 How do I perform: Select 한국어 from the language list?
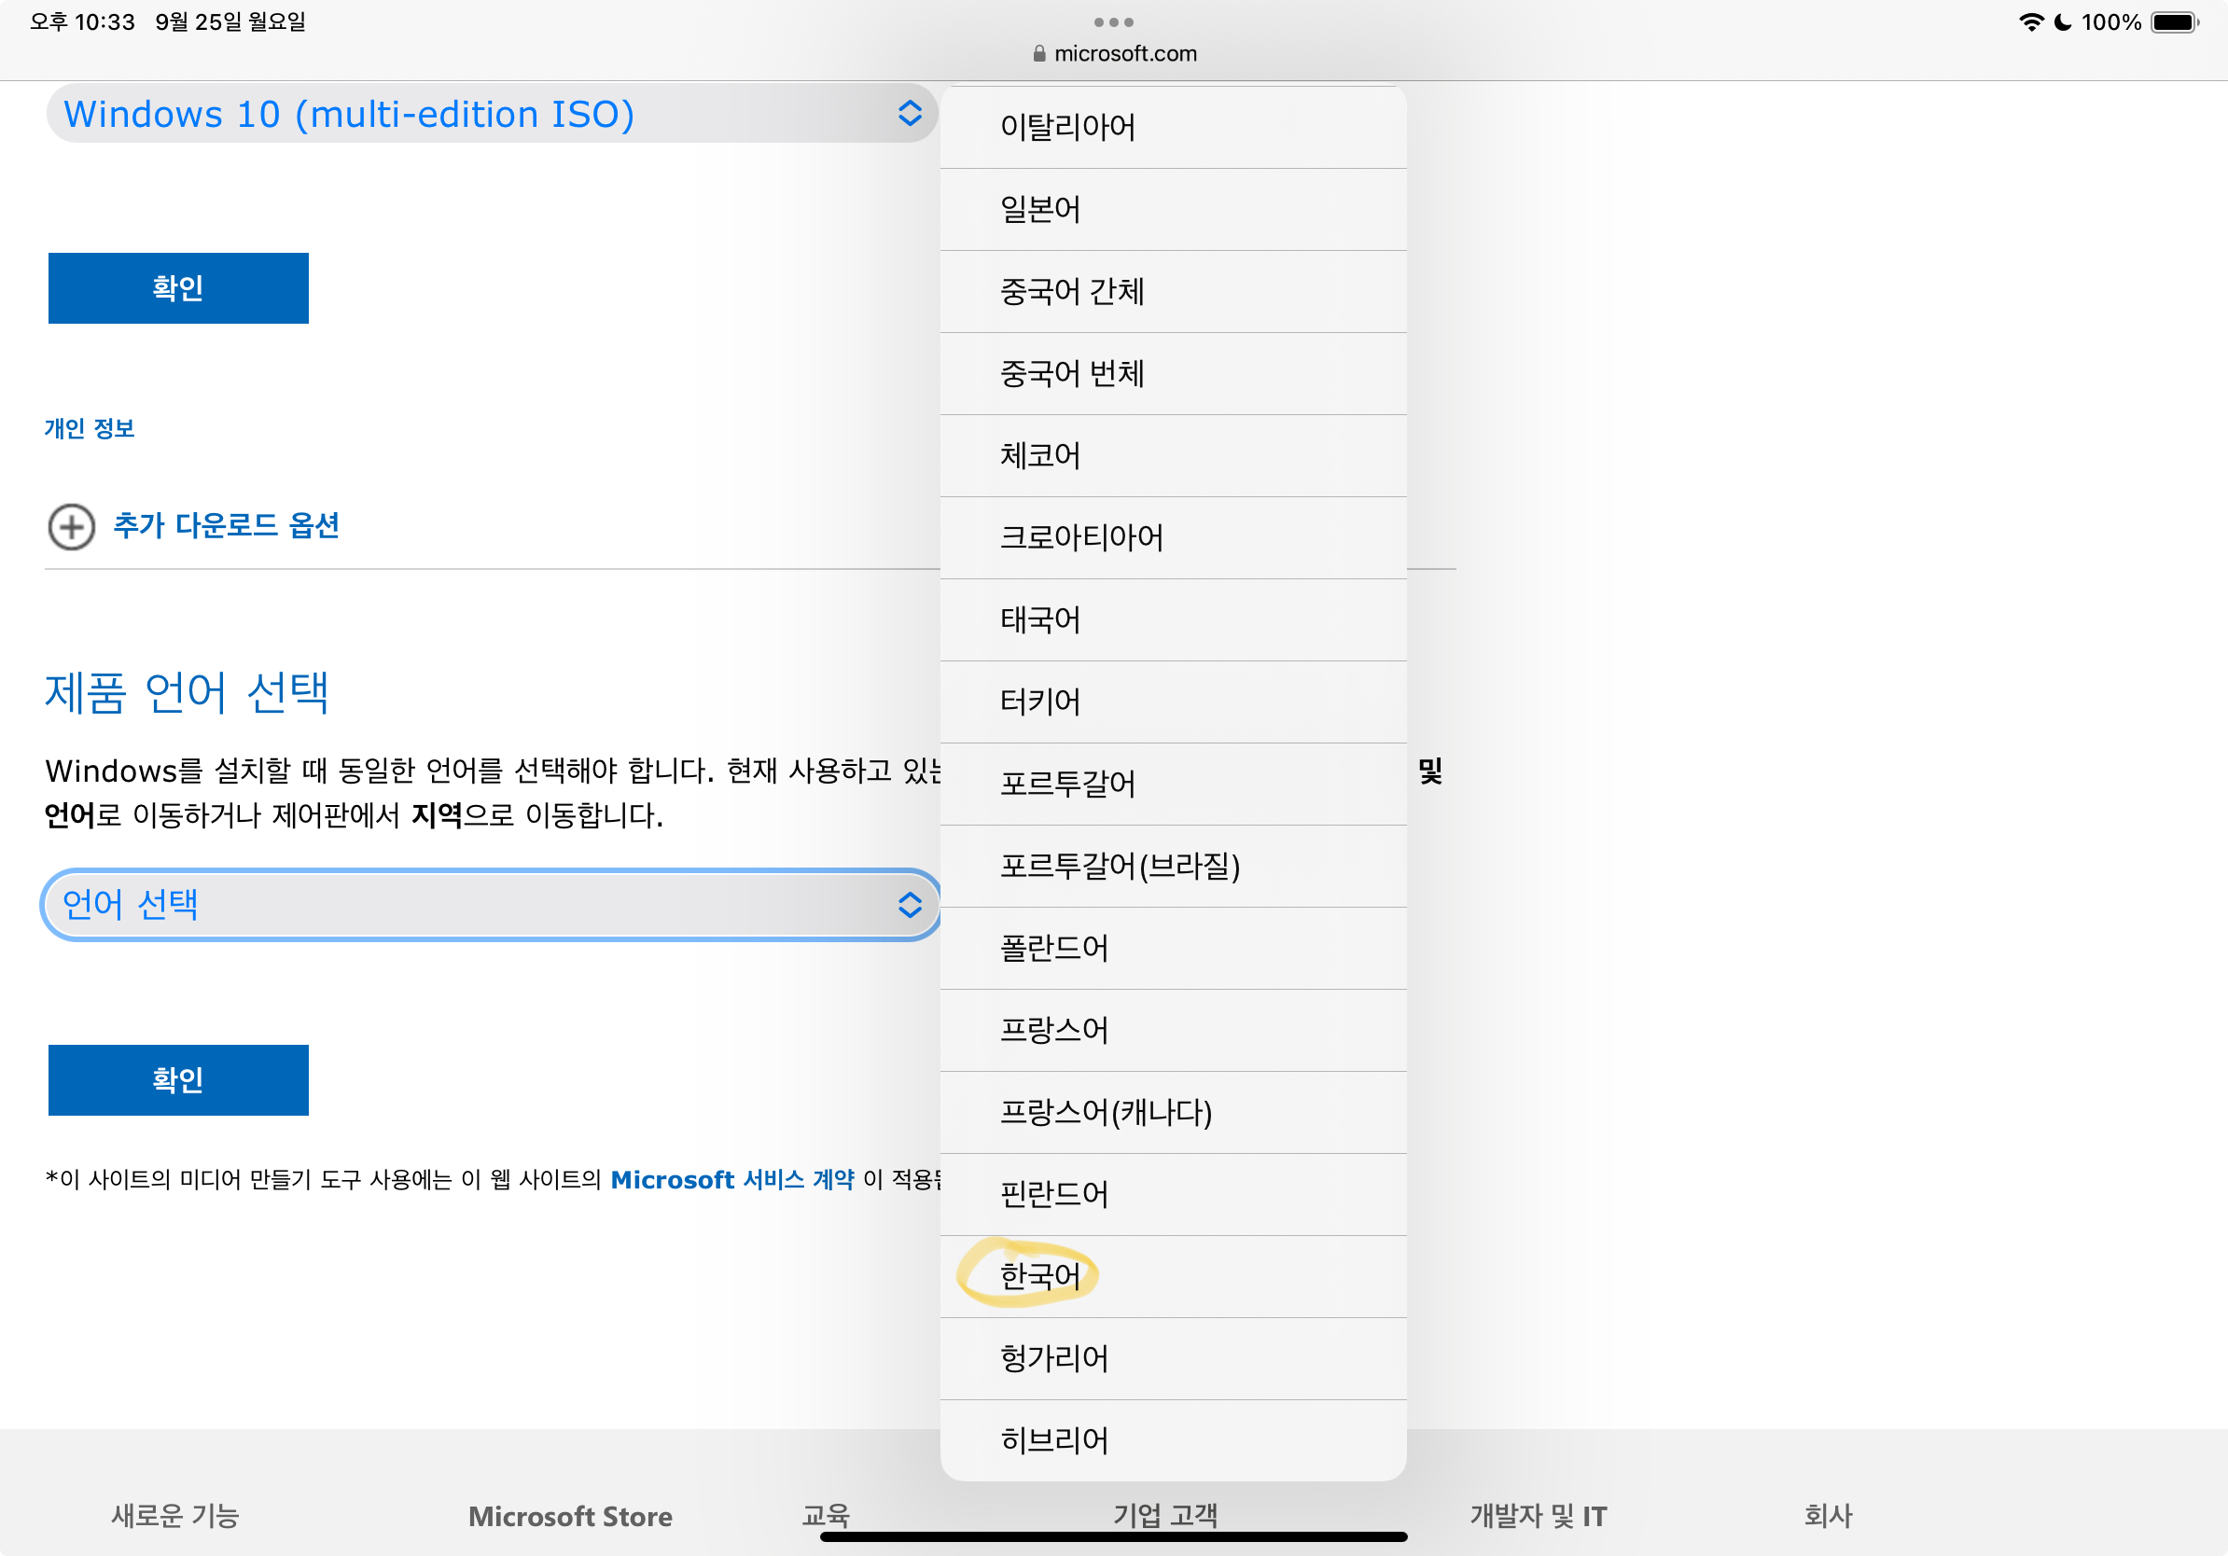(x=1040, y=1275)
